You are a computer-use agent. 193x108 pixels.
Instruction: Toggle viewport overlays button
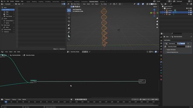coord(143,4)
